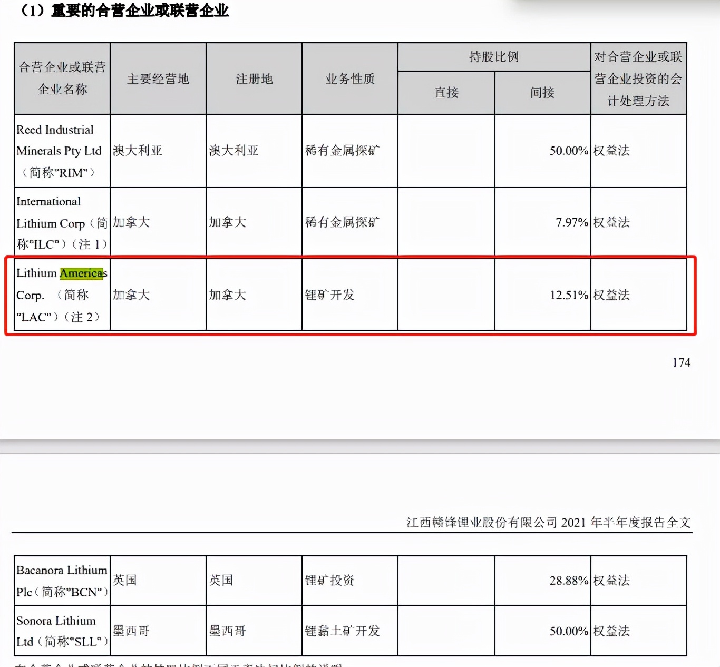Viewport: 720px width, 667px height.
Task: Click the highlighted word "Americas"
Action: coord(81,273)
